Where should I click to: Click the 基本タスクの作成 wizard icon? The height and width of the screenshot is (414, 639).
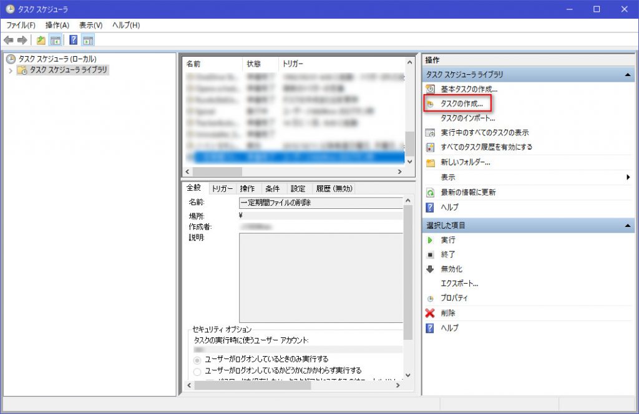[430, 89]
